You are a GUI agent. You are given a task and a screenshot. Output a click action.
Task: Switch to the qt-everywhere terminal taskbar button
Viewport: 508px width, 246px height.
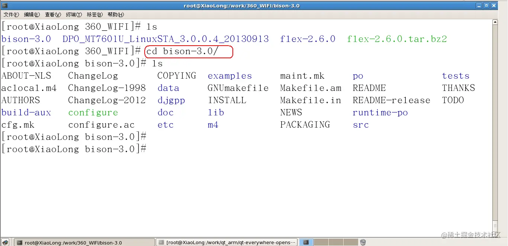pos(226,243)
